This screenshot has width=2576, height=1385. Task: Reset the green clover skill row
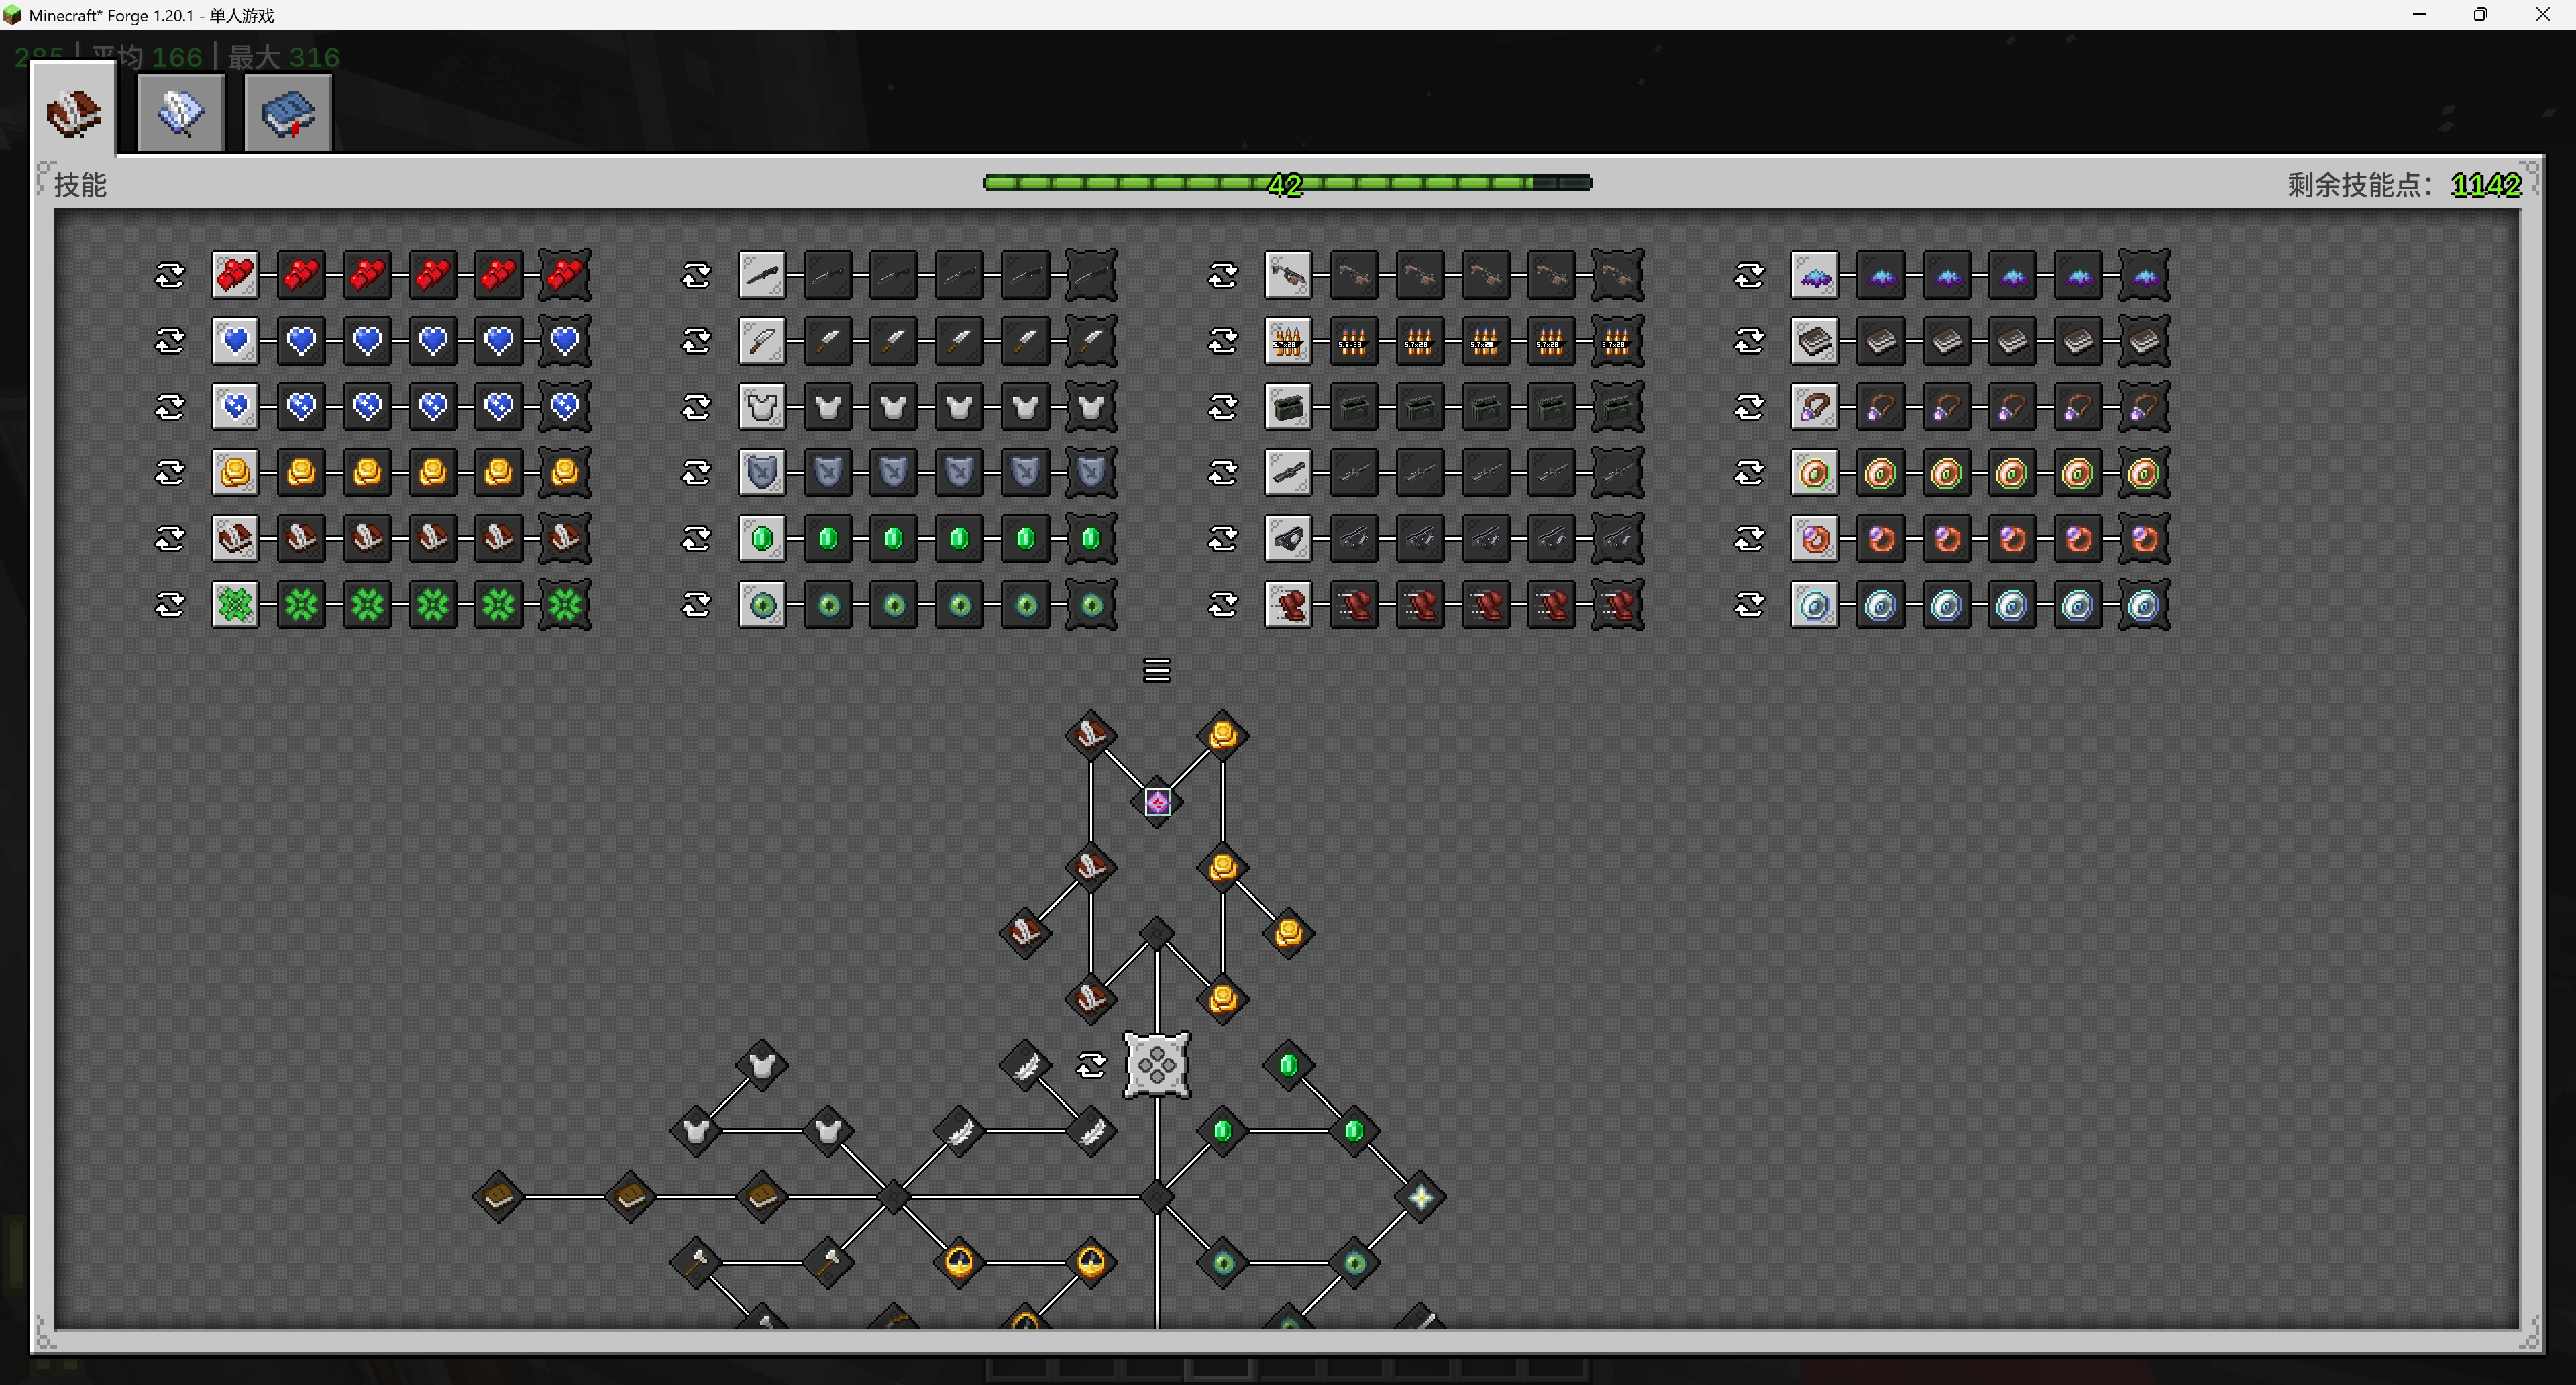point(170,605)
